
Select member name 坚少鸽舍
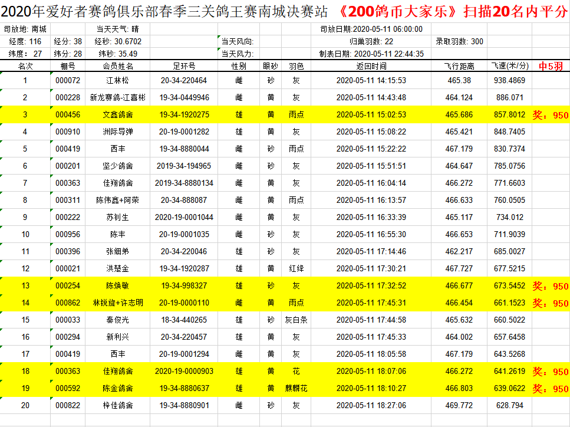117,166
